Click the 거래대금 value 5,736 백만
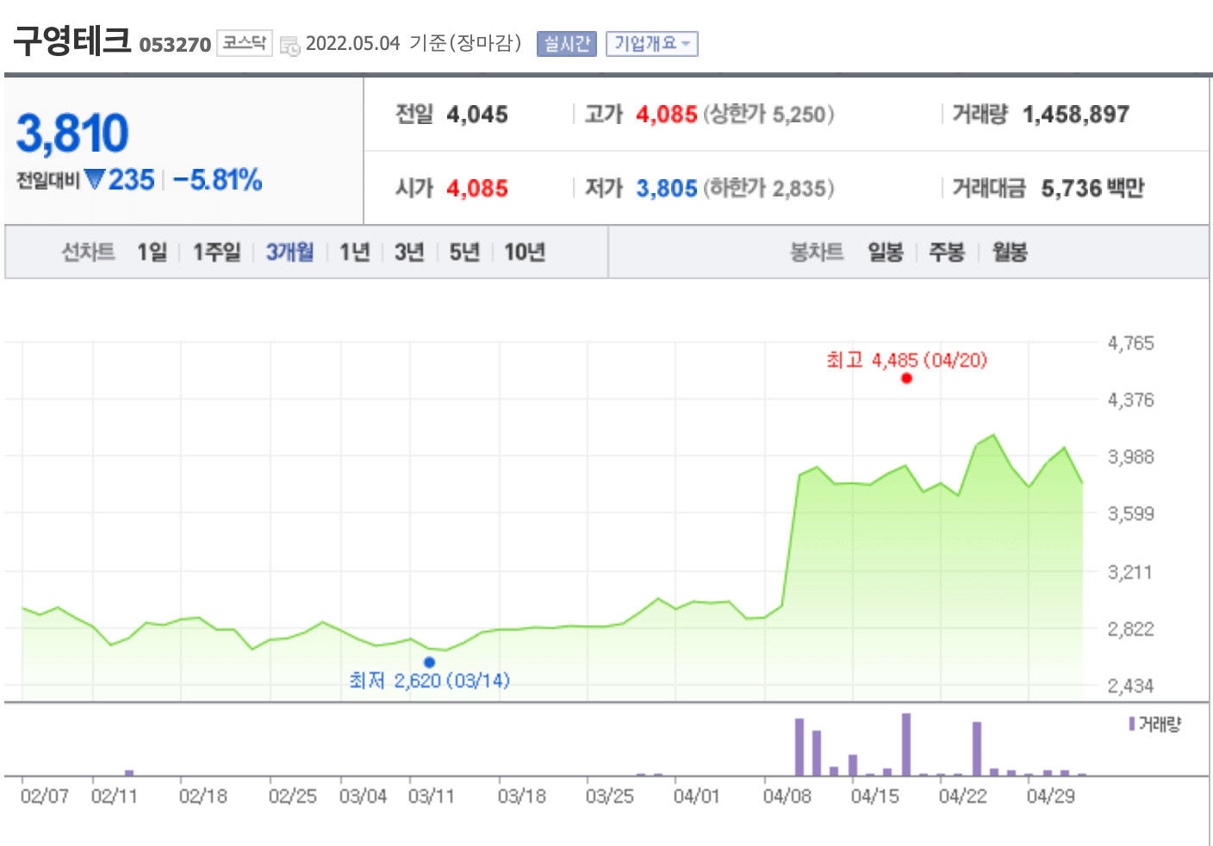The image size is (1213, 846). [x=1092, y=189]
